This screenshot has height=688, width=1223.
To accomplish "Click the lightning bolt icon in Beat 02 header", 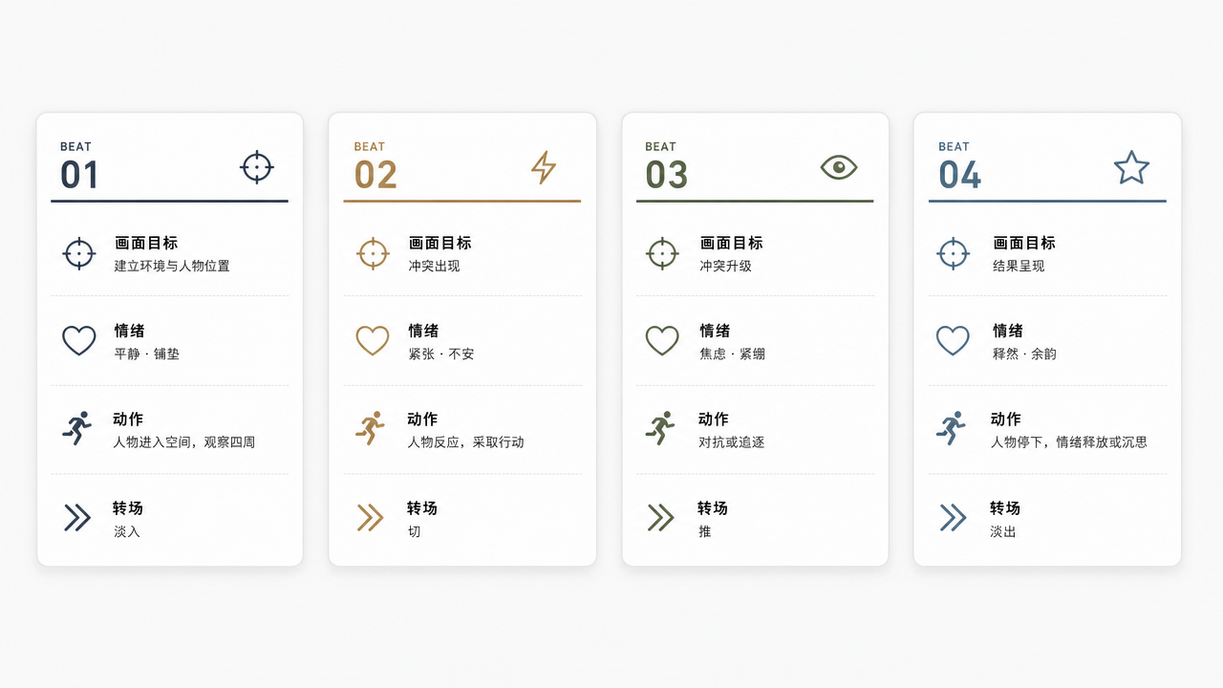I will [544, 167].
